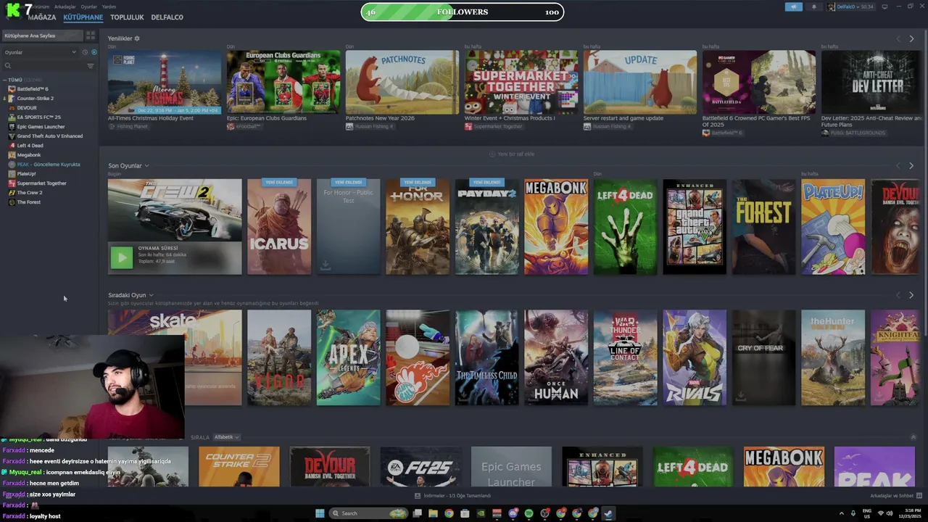The image size is (928, 522).
Task: Open Apex Legends cover in Sıradaki Oyun
Action: tap(348, 357)
